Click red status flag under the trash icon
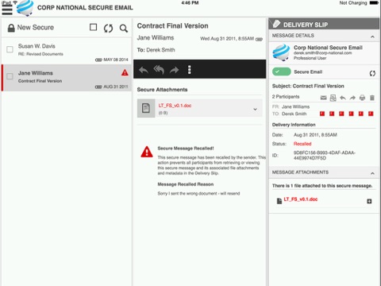 tap(371, 114)
